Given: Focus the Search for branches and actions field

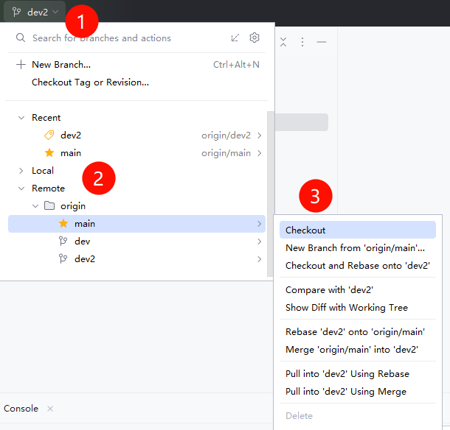Looking at the screenshot, I should point(102,38).
